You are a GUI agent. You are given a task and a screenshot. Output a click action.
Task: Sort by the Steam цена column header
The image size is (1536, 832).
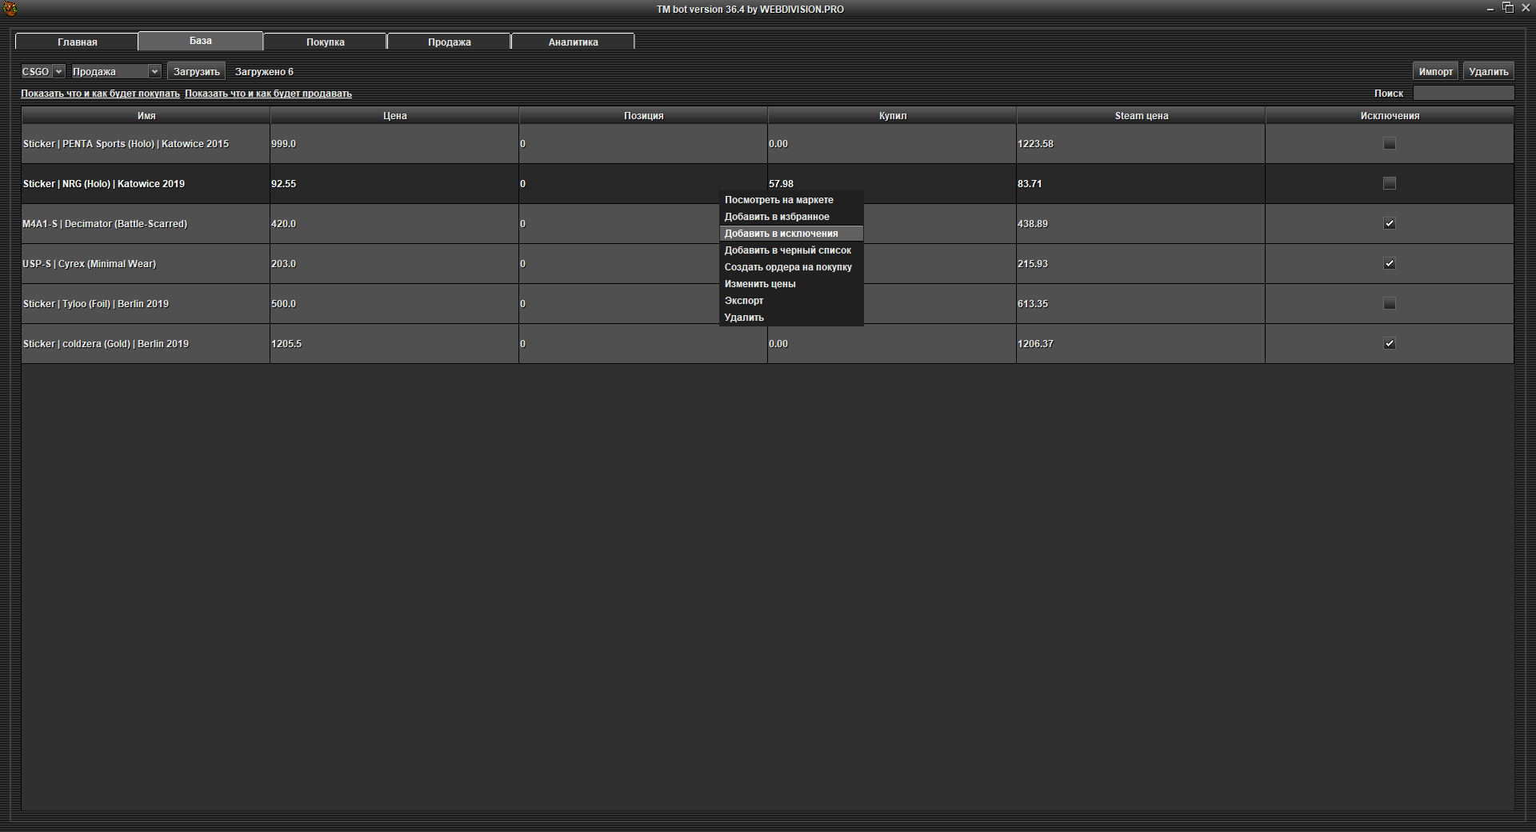1141,116
